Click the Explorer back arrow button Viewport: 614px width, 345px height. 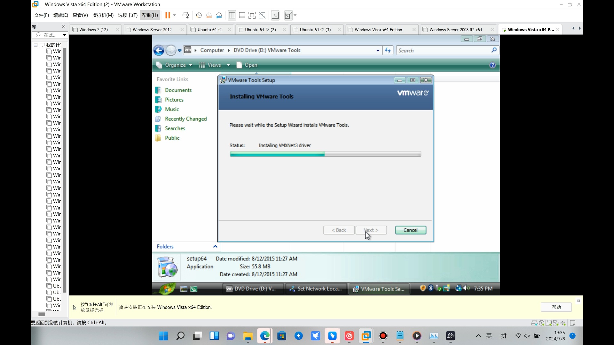(159, 50)
